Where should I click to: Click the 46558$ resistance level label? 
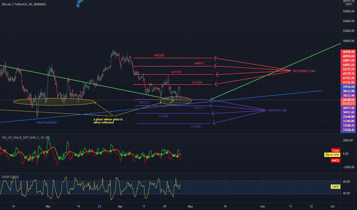pyautogui.click(x=159, y=55)
